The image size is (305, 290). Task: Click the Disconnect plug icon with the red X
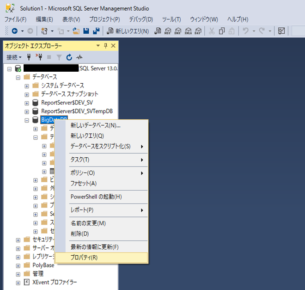pyautogui.click(x=39, y=57)
